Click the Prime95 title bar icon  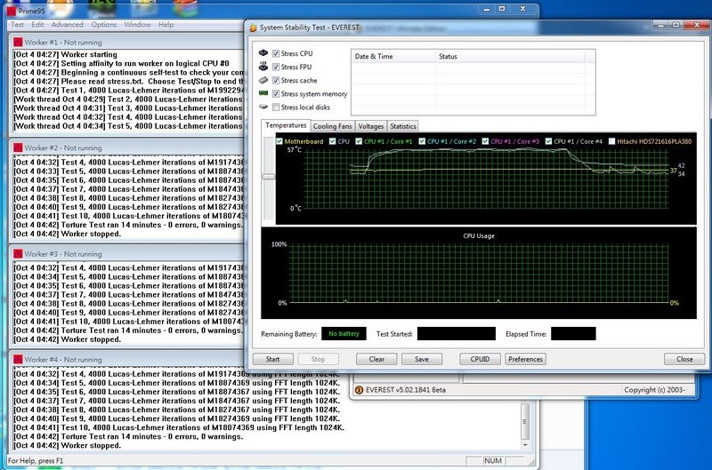pyautogui.click(x=12, y=11)
